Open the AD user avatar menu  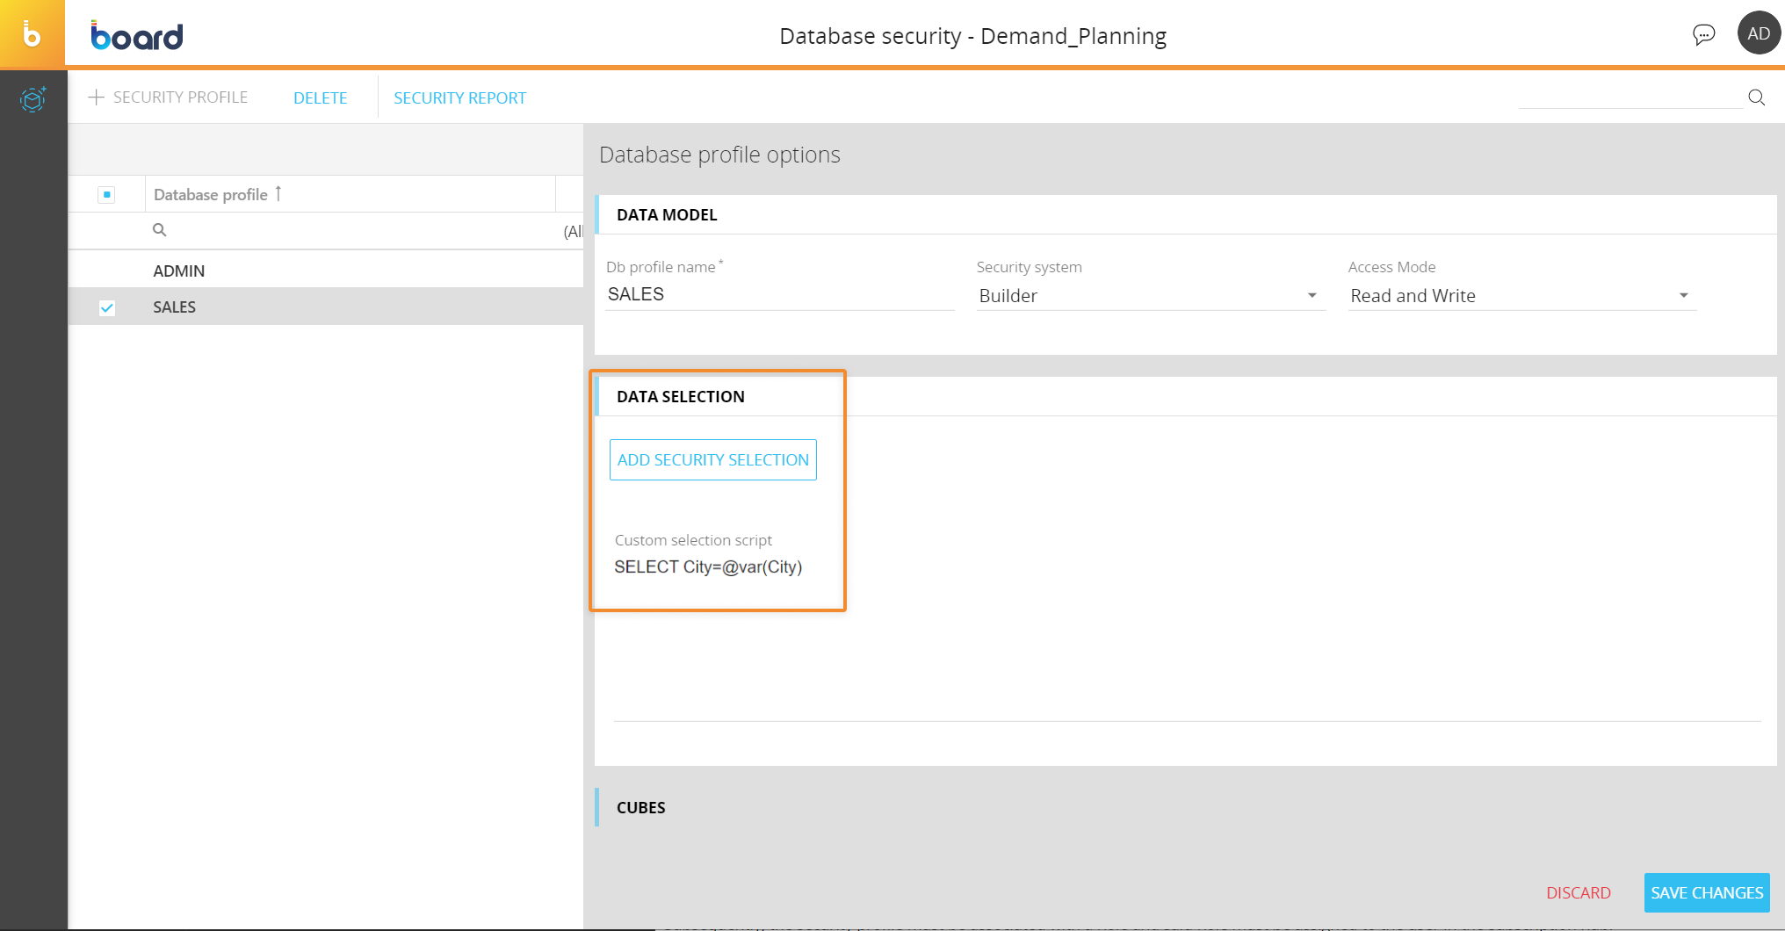coord(1759,34)
